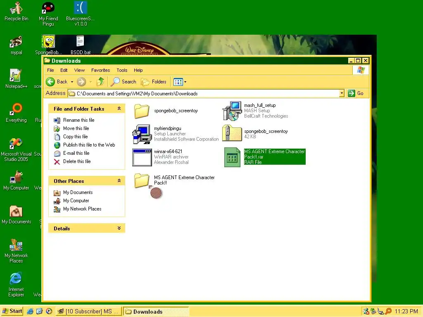Viewport: 423px width, 317px height.
Task: Click E-mail this file
Action: point(72,153)
